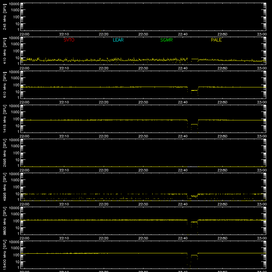
Task: Click the 10000 value on 245 MHz axis
Action: coord(14,4)
